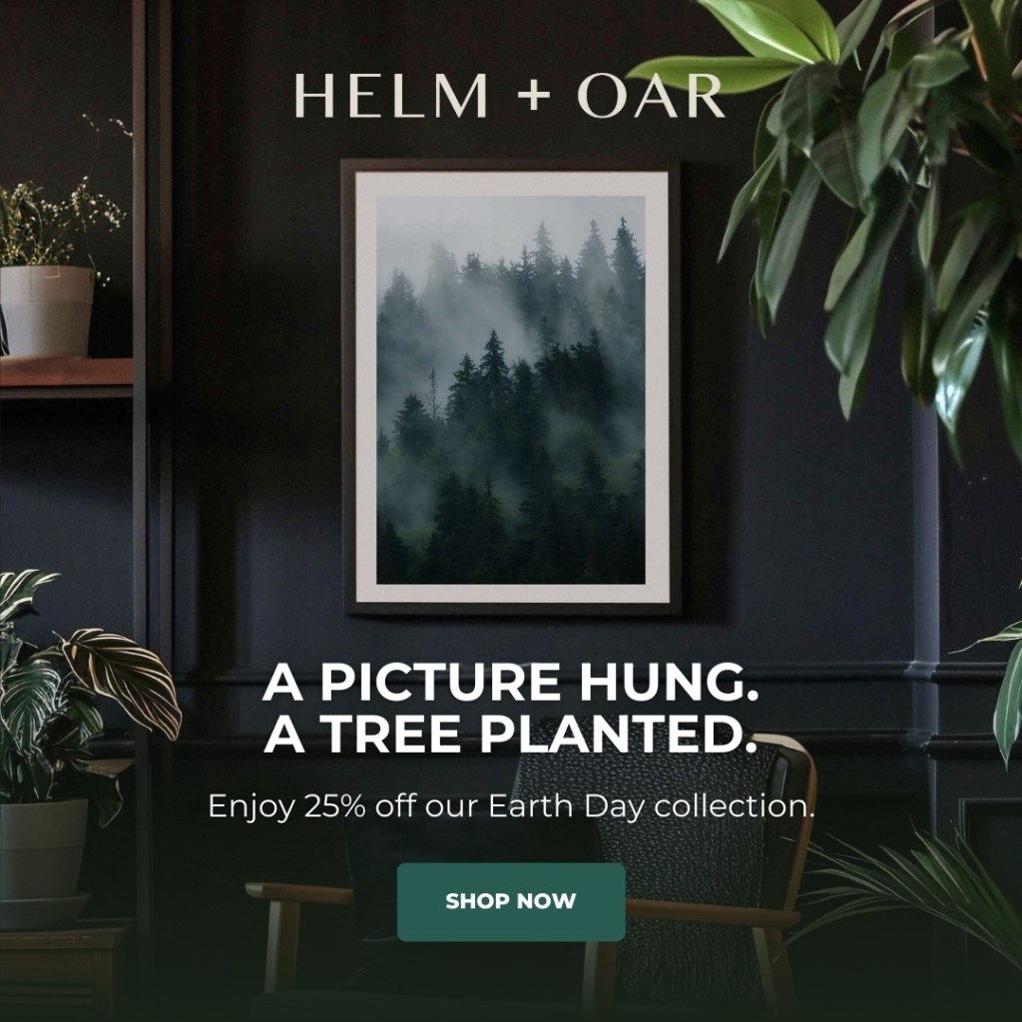Viewport: 1022px width, 1022px height.
Task: Click the gray plant pot bottom left
Action: pyautogui.click(x=44, y=850)
